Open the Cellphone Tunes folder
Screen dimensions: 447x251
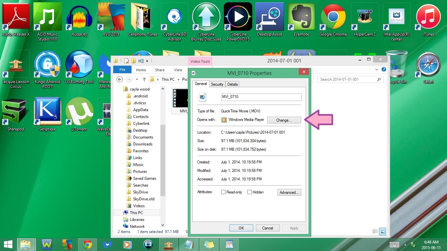(x=143, y=20)
